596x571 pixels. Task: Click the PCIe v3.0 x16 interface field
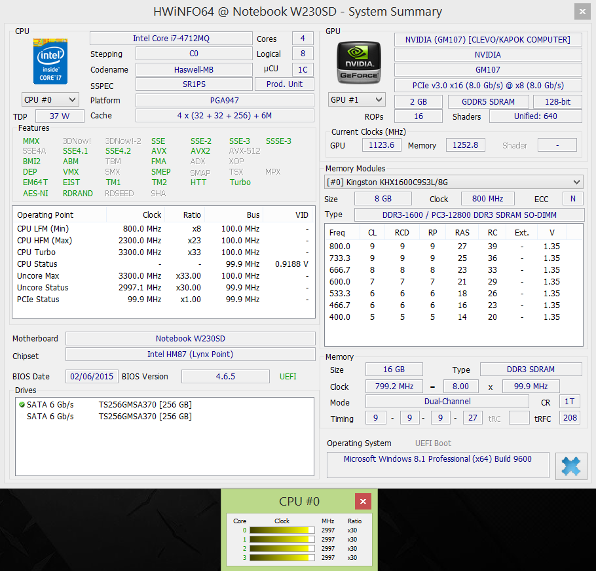pos(488,86)
